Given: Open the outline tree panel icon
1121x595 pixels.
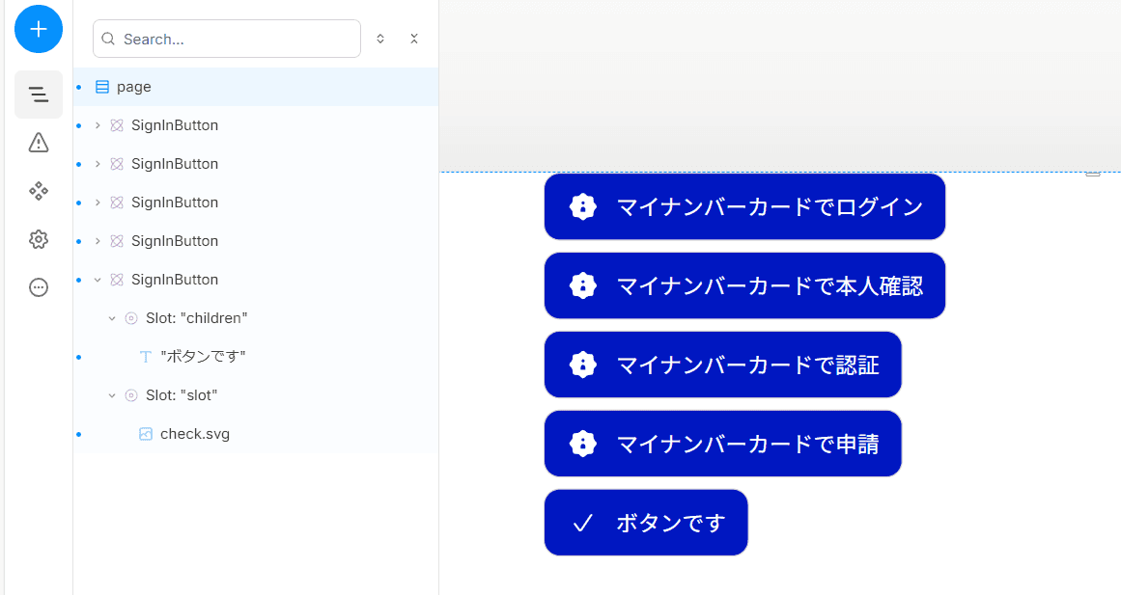Looking at the screenshot, I should (39, 95).
